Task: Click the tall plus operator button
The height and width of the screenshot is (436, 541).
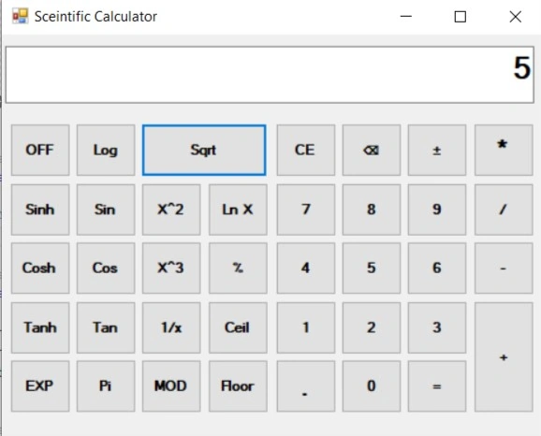Action: (504, 357)
